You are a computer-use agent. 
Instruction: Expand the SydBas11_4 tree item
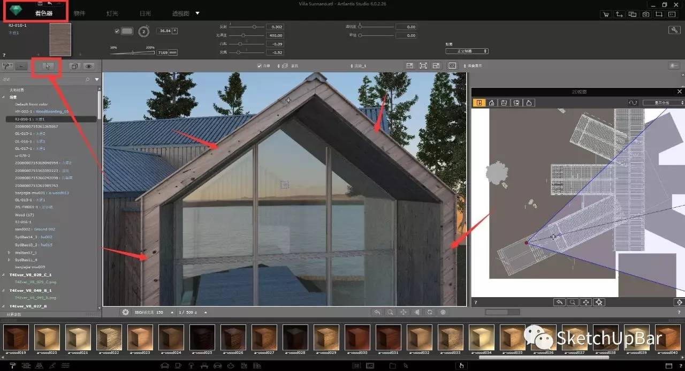9,259
